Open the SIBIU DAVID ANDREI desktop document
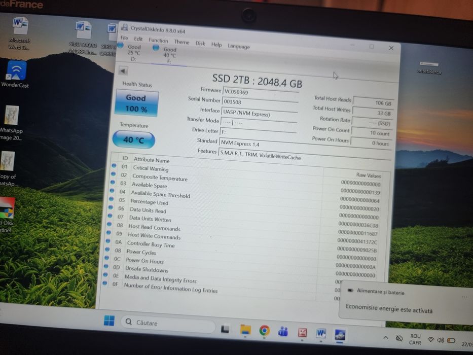This screenshot has width=473, height=355. 83,38
